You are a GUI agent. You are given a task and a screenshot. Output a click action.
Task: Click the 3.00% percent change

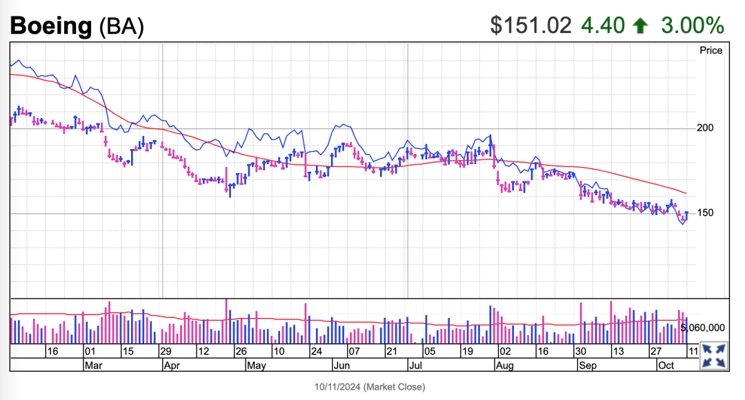[x=693, y=26]
